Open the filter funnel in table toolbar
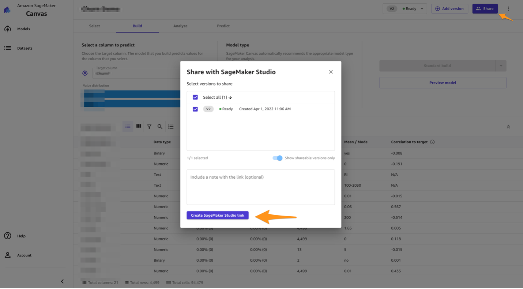The width and height of the screenshot is (523, 289). pyautogui.click(x=149, y=127)
